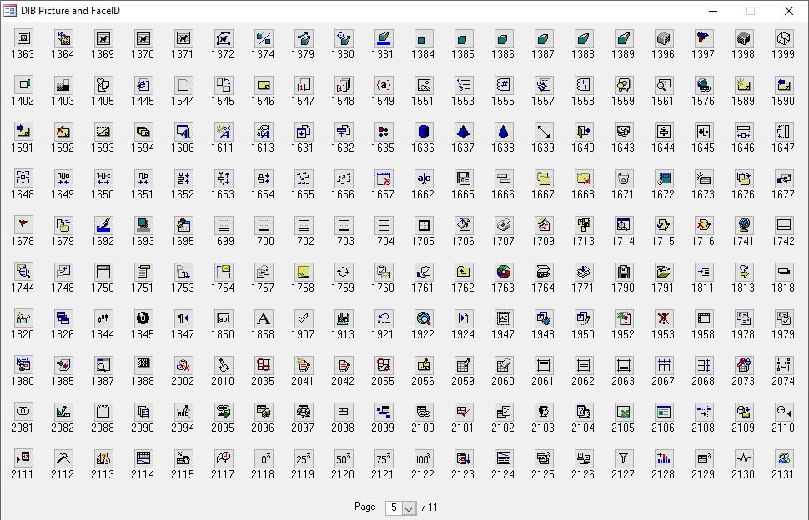The width and height of the screenshot is (809, 520).
Task: Click the column grid icon 2067
Action: pos(663,365)
